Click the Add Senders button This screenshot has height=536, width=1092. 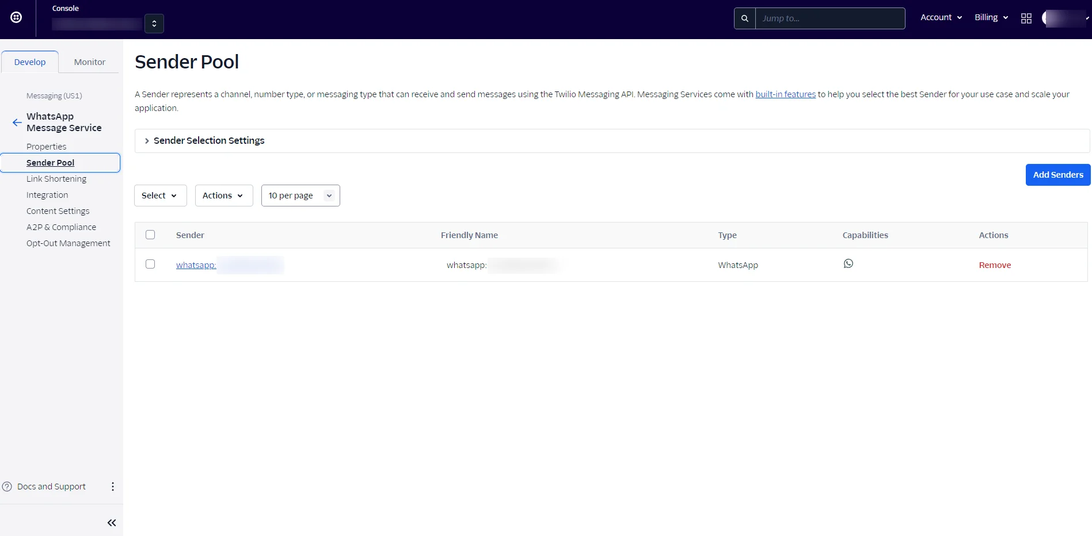1058,175
